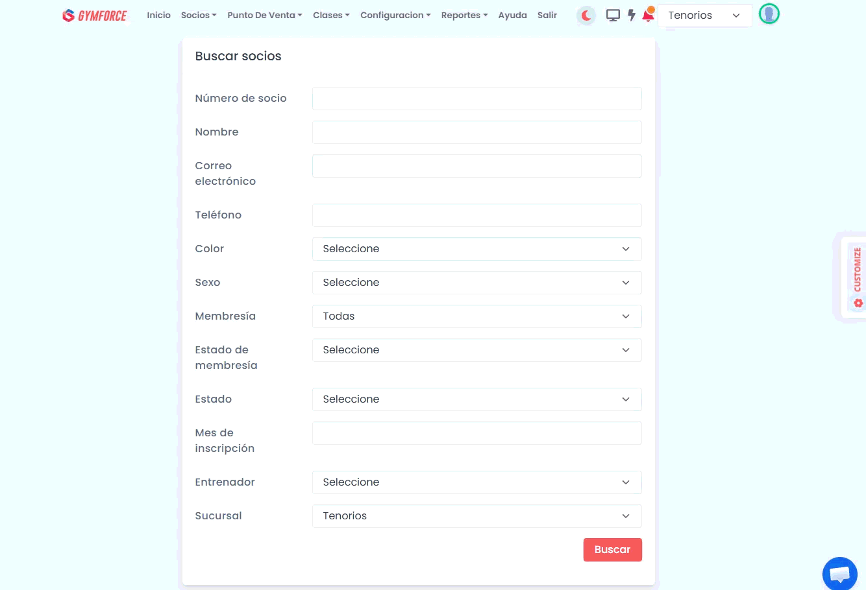
Task: Open the Sucursal dropdown showing Tenorios
Action: pyautogui.click(x=477, y=516)
